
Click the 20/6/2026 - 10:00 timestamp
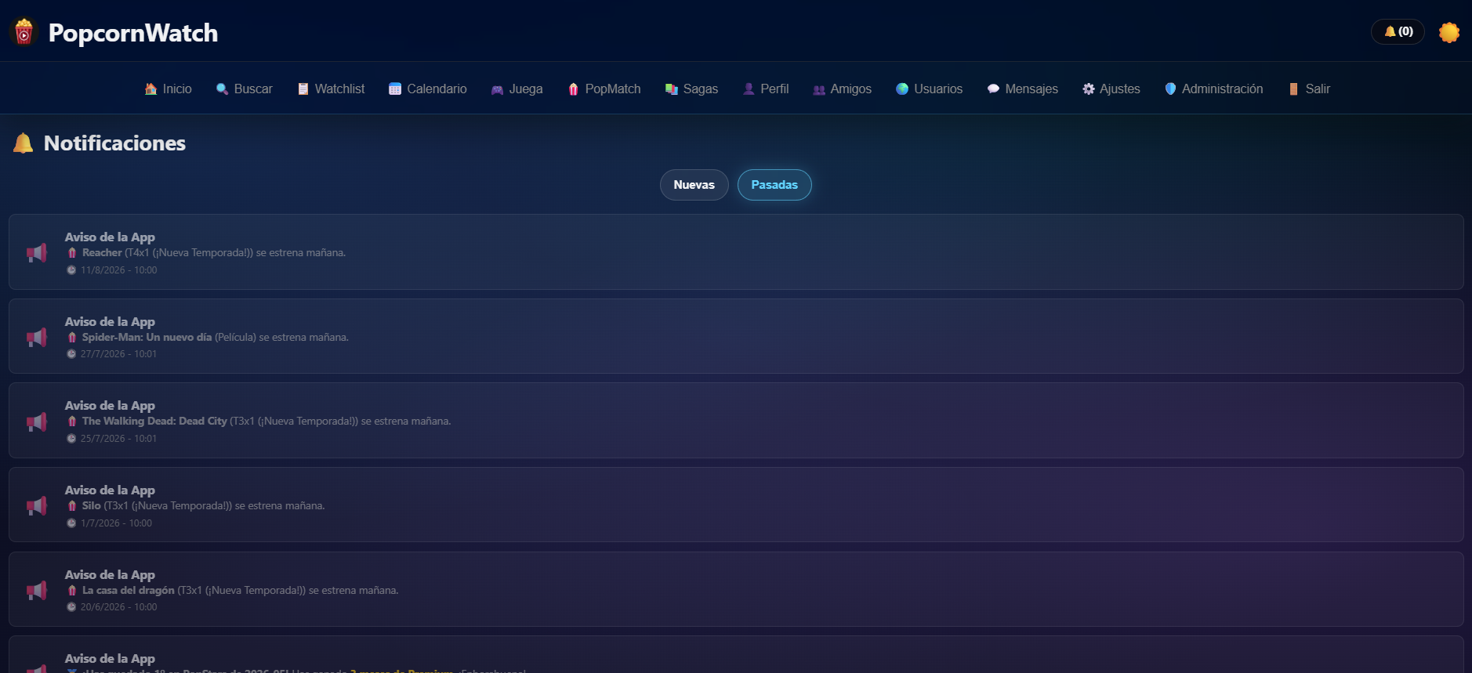pyautogui.click(x=118, y=607)
